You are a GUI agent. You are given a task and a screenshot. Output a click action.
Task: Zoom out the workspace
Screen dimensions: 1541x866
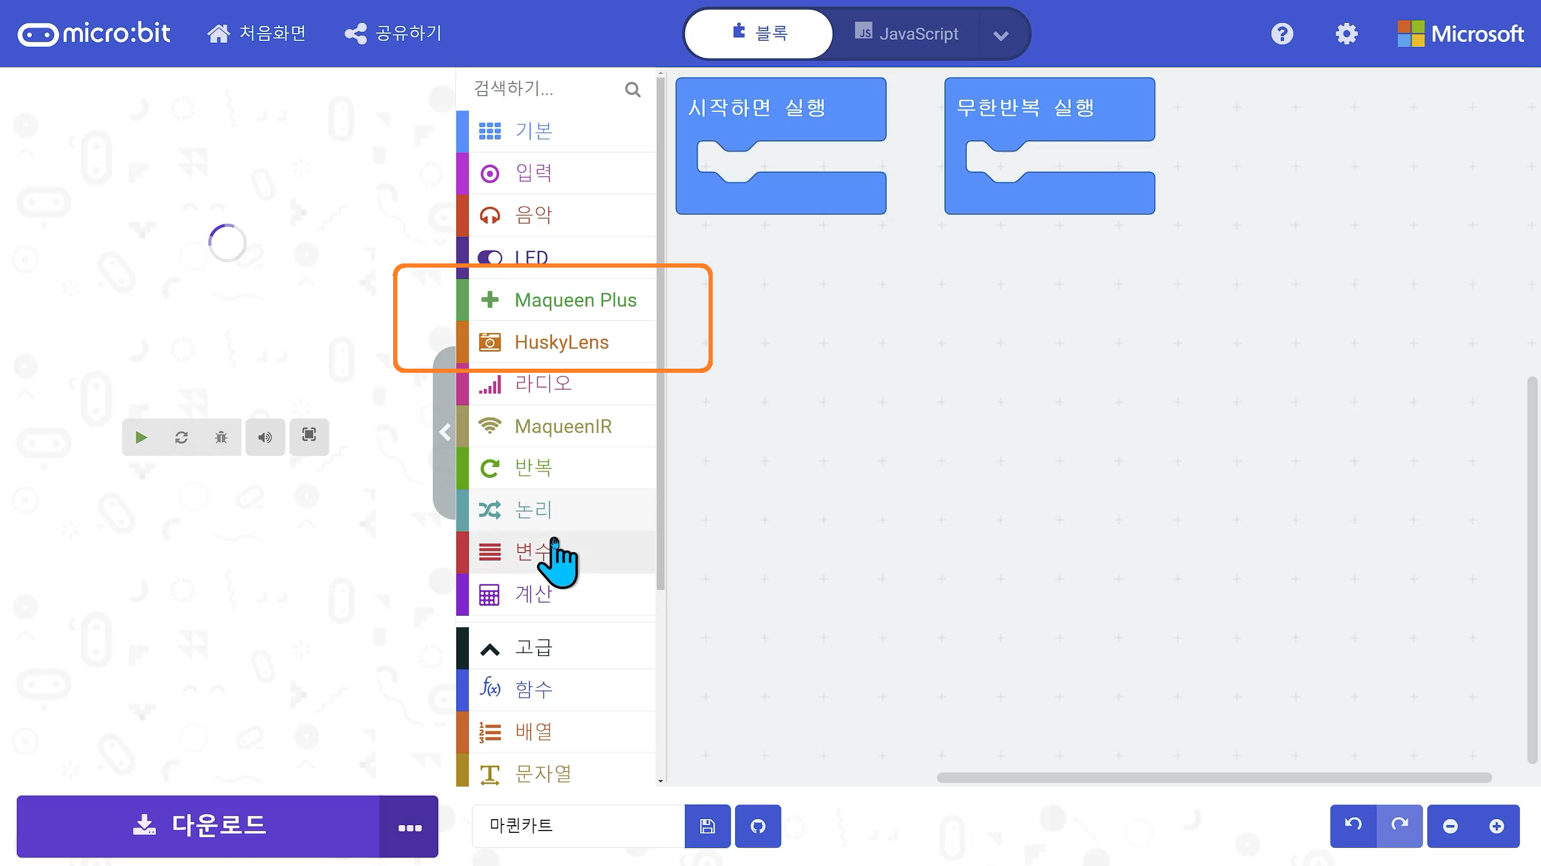[x=1450, y=826]
